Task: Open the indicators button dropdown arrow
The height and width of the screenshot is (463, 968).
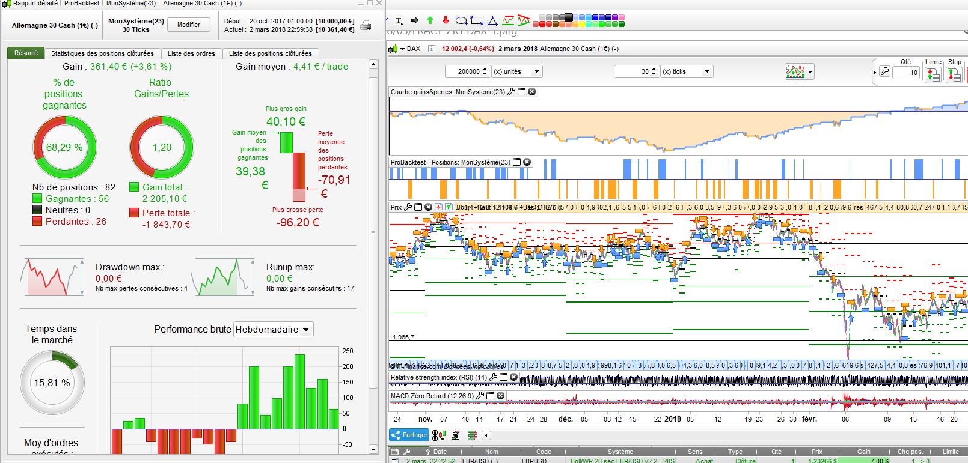Action: point(810,72)
